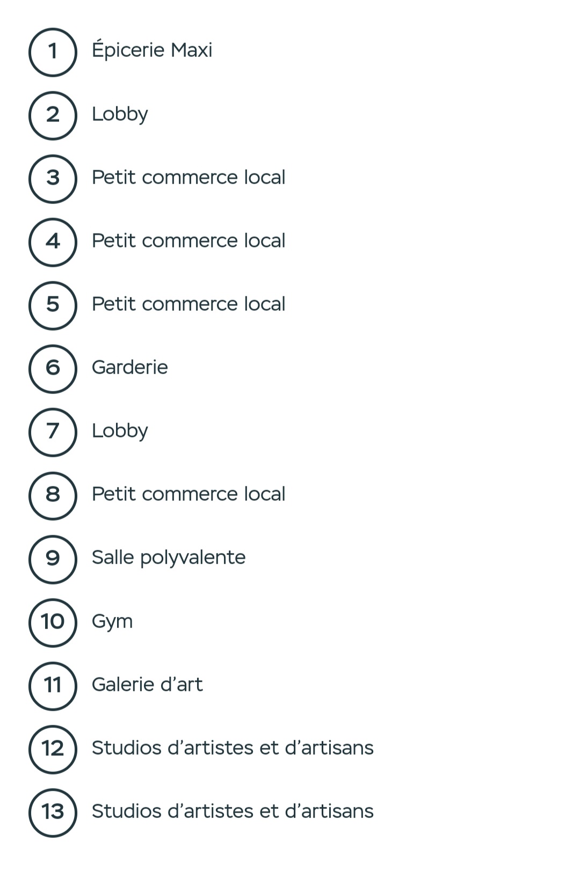Select the circled number 9 icon
The height and width of the screenshot is (877, 580).
pos(53,559)
